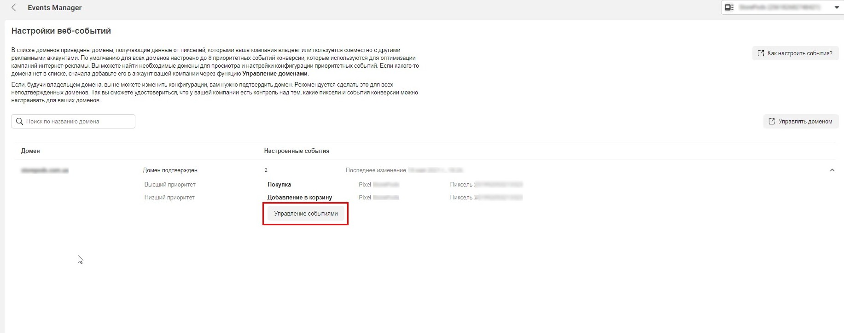The width and height of the screenshot is (844, 333).
Task: Click the account card icon in the selector
Action: coord(729,7)
